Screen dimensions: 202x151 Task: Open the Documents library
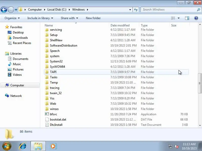(20, 59)
